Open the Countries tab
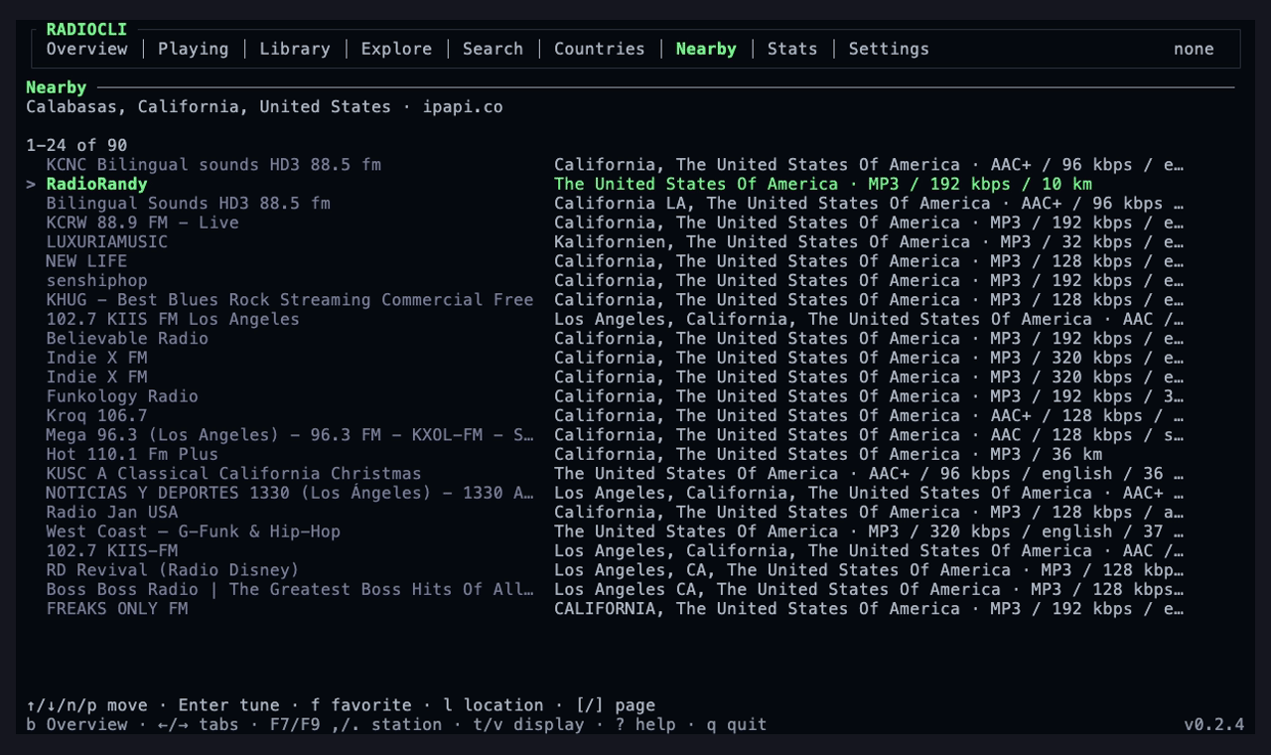This screenshot has height=755, width=1271. click(x=599, y=49)
